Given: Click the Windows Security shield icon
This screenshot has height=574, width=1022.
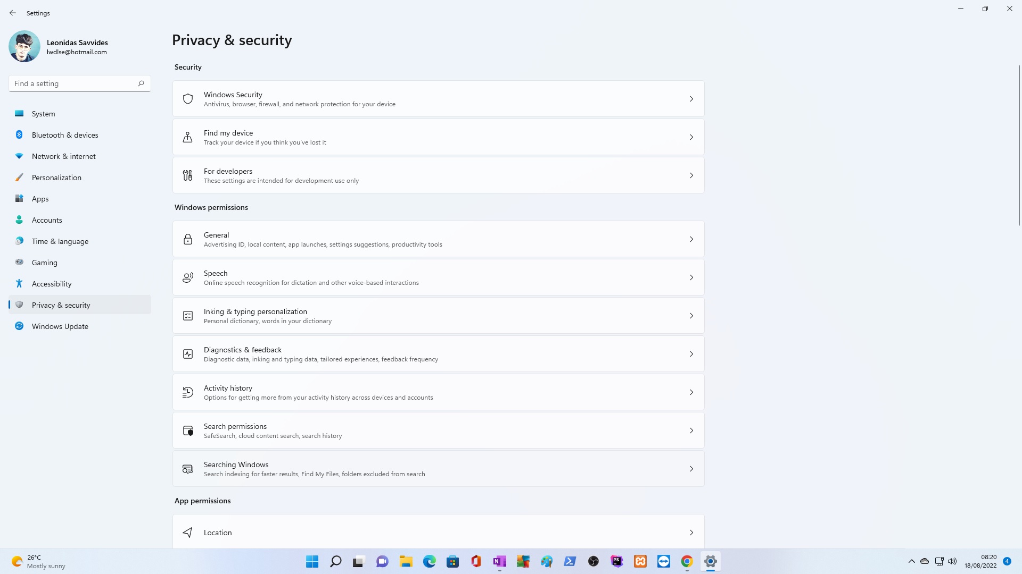Looking at the screenshot, I should [x=187, y=99].
